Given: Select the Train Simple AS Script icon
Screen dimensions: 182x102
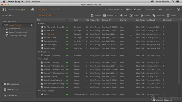Looking at the screenshot, I should [x=7, y=35].
